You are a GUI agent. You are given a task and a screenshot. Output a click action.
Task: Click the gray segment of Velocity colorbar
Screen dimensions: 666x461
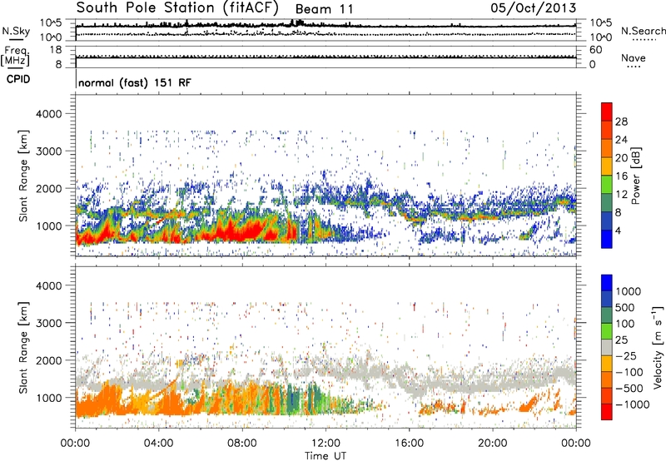(607, 347)
